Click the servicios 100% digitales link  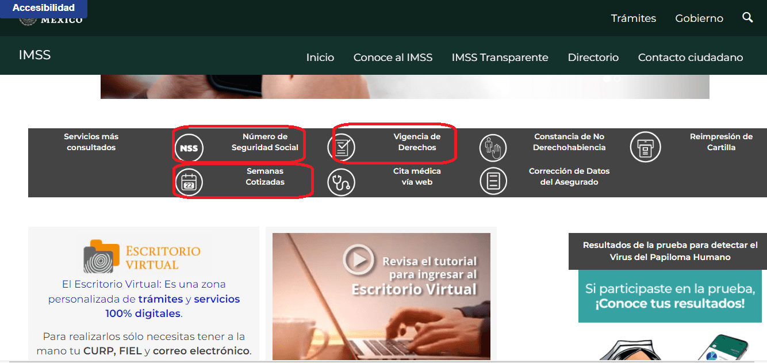point(172,307)
